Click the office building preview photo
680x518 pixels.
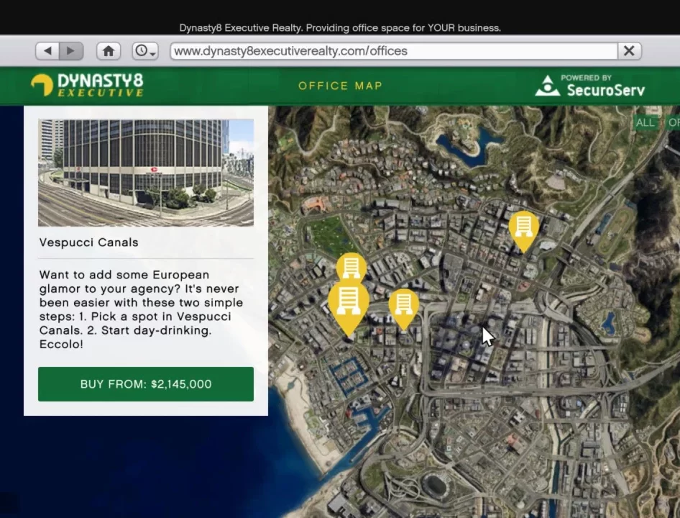point(146,173)
